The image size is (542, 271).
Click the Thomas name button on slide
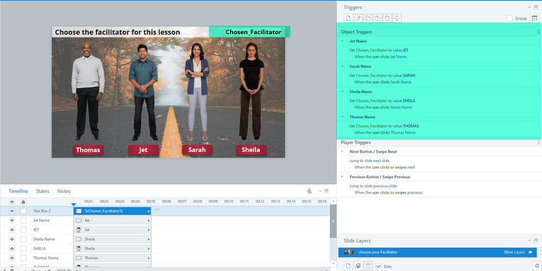pyautogui.click(x=88, y=150)
